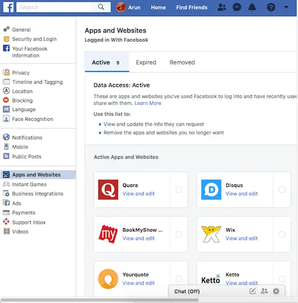Open Friend Requests icon

(x=222, y=8)
